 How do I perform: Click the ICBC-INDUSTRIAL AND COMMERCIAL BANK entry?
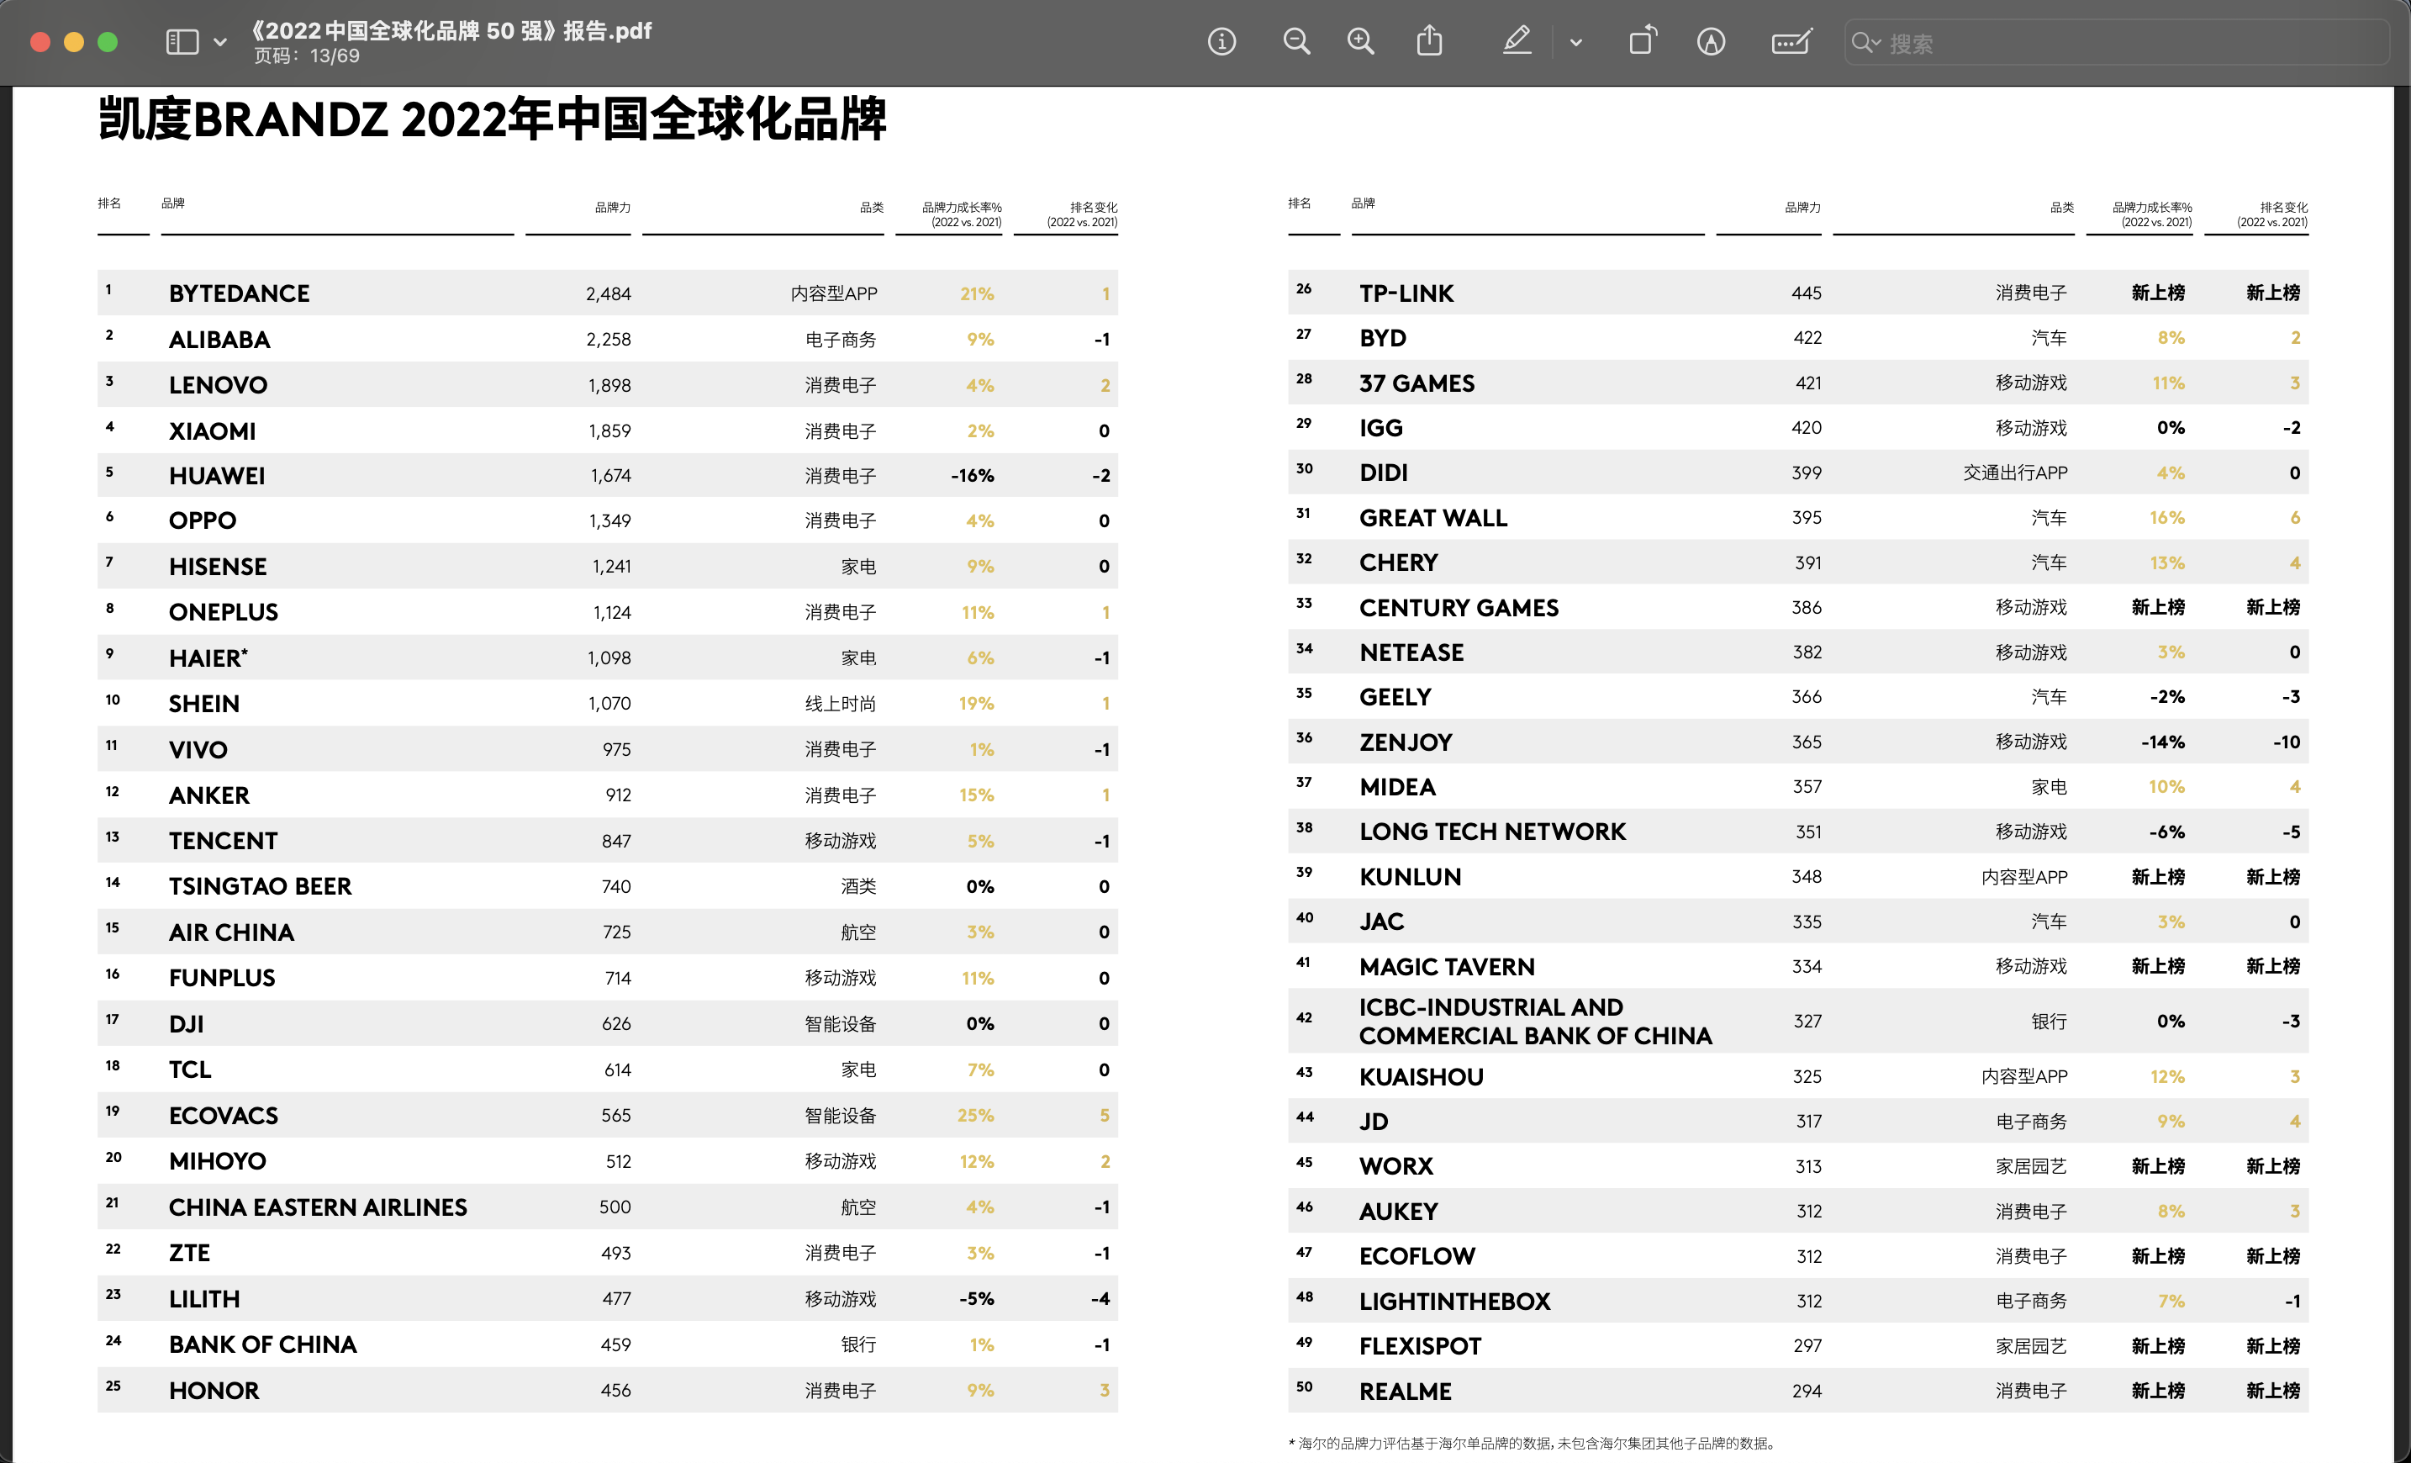[1535, 1021]
